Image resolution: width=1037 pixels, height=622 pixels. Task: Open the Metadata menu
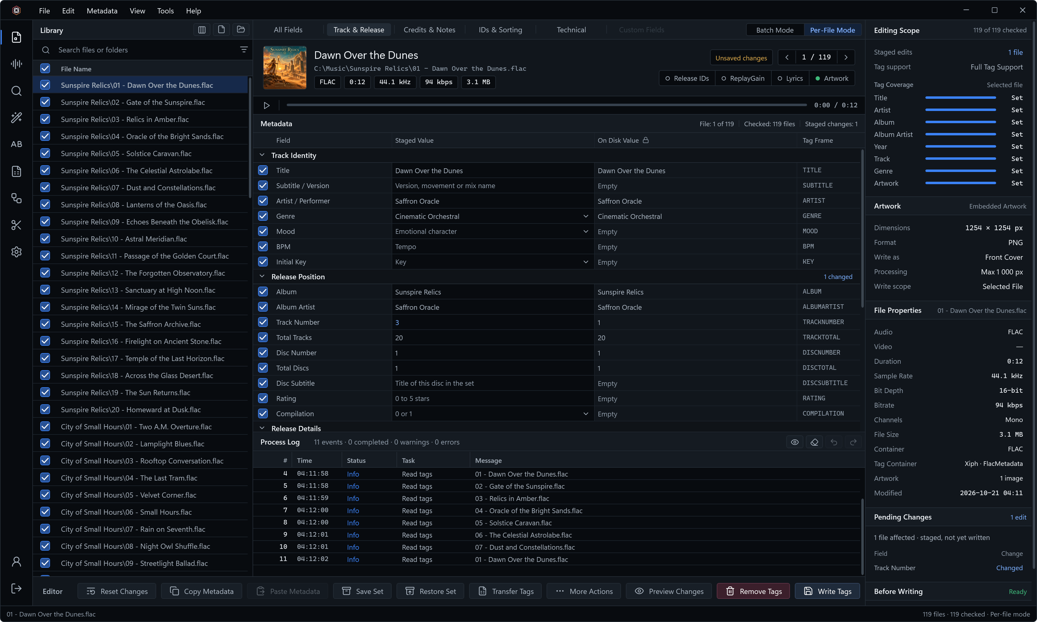(x=102, y=10)
